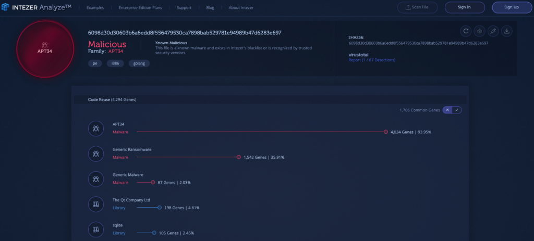Click The Qt Company Ltd library icon
Screen dimensions: 534x241
[96, 204]
